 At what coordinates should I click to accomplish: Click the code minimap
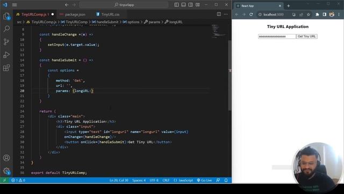click(x=219, y=31)
